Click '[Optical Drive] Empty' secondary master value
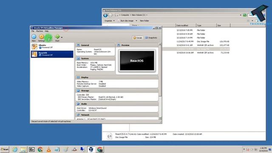The image size is (272, 153). click(x=107, y=99)
